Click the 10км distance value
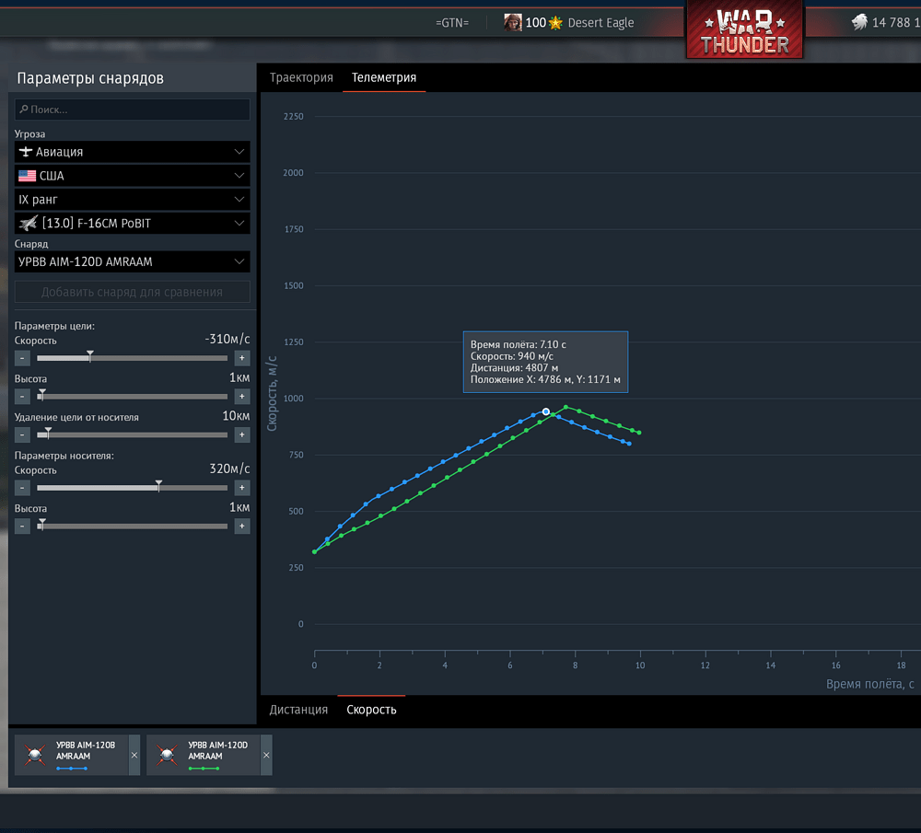 (236, 416)
